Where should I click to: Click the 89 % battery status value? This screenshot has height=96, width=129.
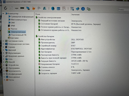[86, 24]
